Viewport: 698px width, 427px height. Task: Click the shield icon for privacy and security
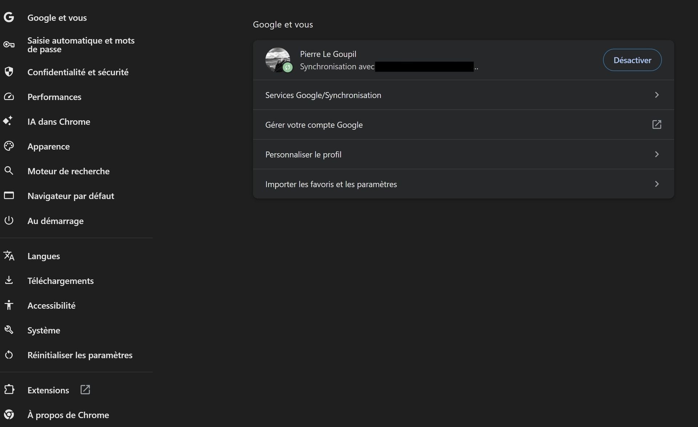tap(9, 72)
